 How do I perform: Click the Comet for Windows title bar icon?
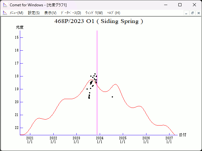(5, 5)
